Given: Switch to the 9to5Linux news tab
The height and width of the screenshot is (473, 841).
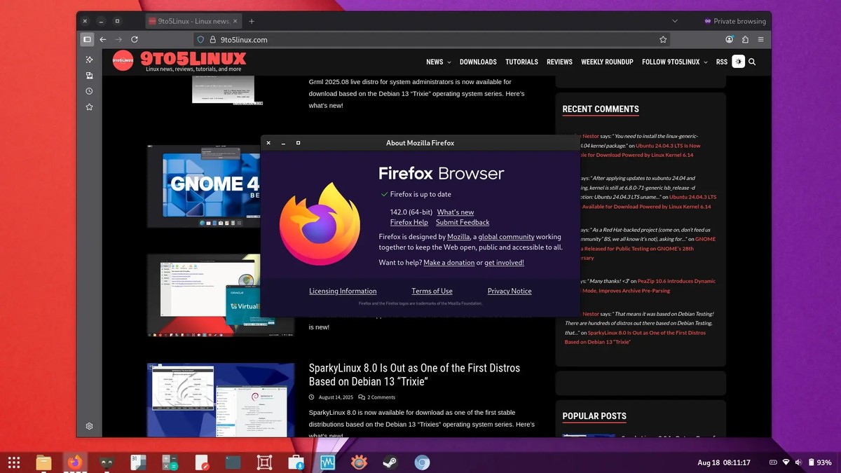Looking at the screenshot, I should click(x=190, y=21).
